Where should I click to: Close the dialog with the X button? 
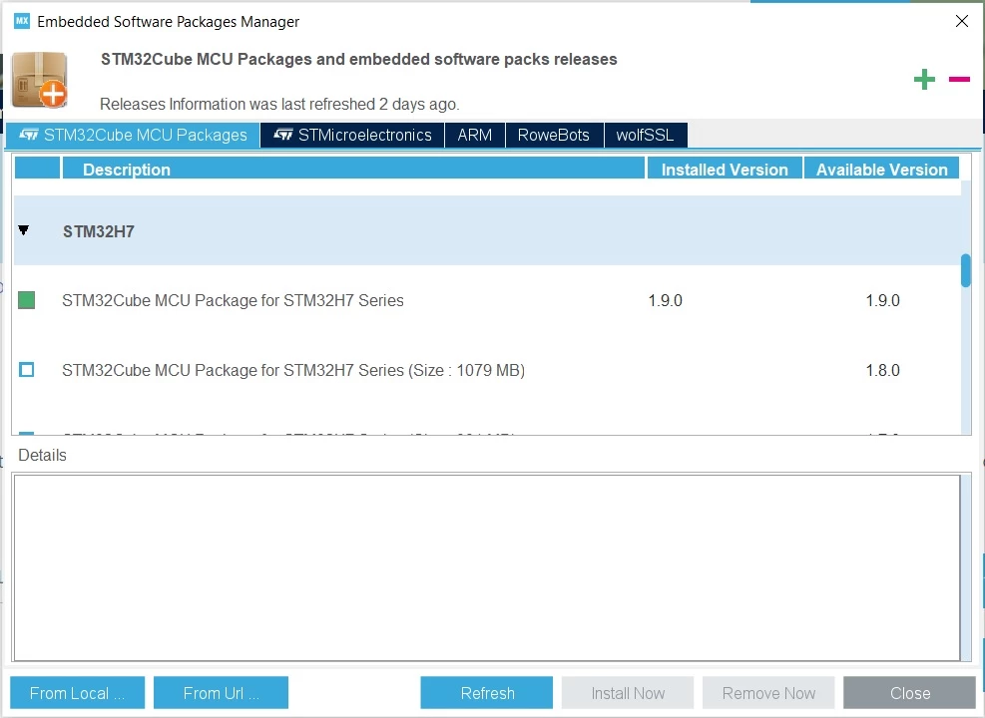pyautogui.click(x=961, y=21)
